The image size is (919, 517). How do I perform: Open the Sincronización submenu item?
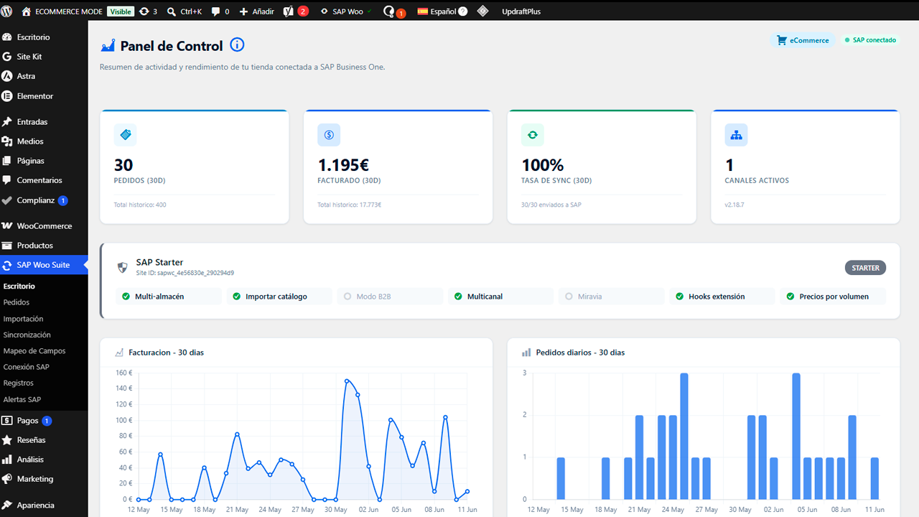[x=27, y=335]
